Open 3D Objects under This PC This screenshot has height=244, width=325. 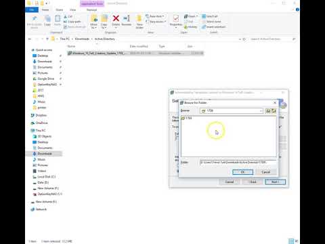(44, 136)
